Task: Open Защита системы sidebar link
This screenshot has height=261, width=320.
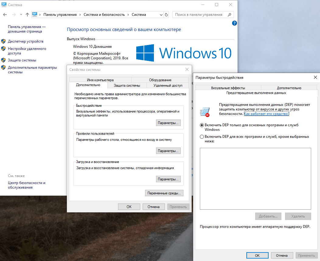Action: (22, 60)
